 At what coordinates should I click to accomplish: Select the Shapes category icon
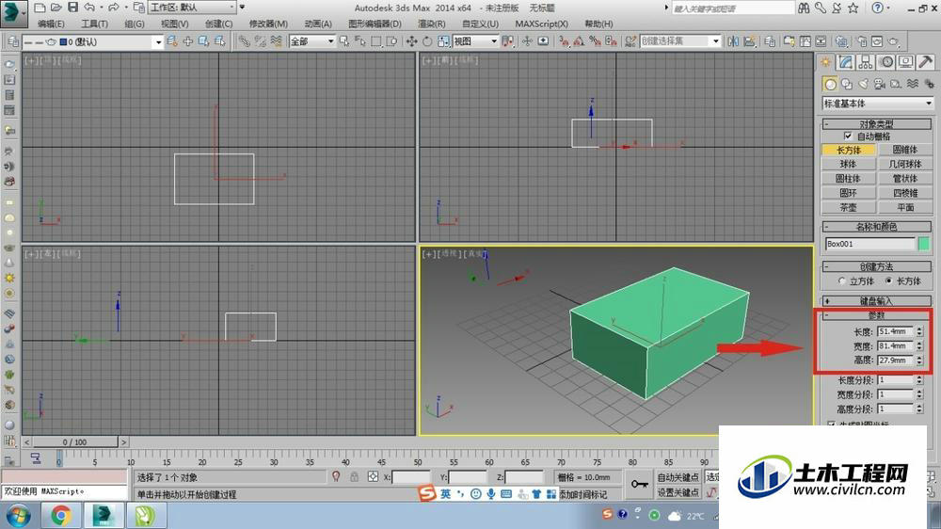(x=846, y=84)
